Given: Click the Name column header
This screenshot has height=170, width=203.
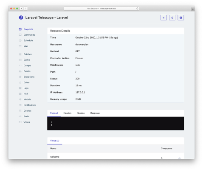Looking at the screenshot, I should pyautogui.click(x=53, y=148).
